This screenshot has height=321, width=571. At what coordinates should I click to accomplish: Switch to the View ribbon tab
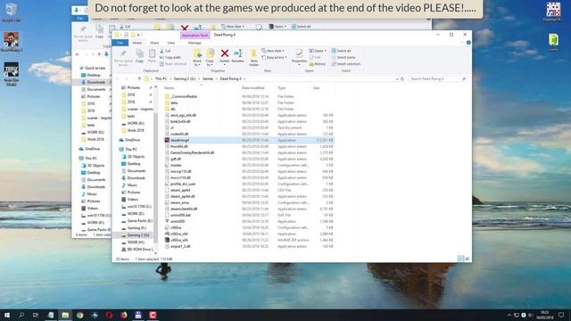pos(170,43)
